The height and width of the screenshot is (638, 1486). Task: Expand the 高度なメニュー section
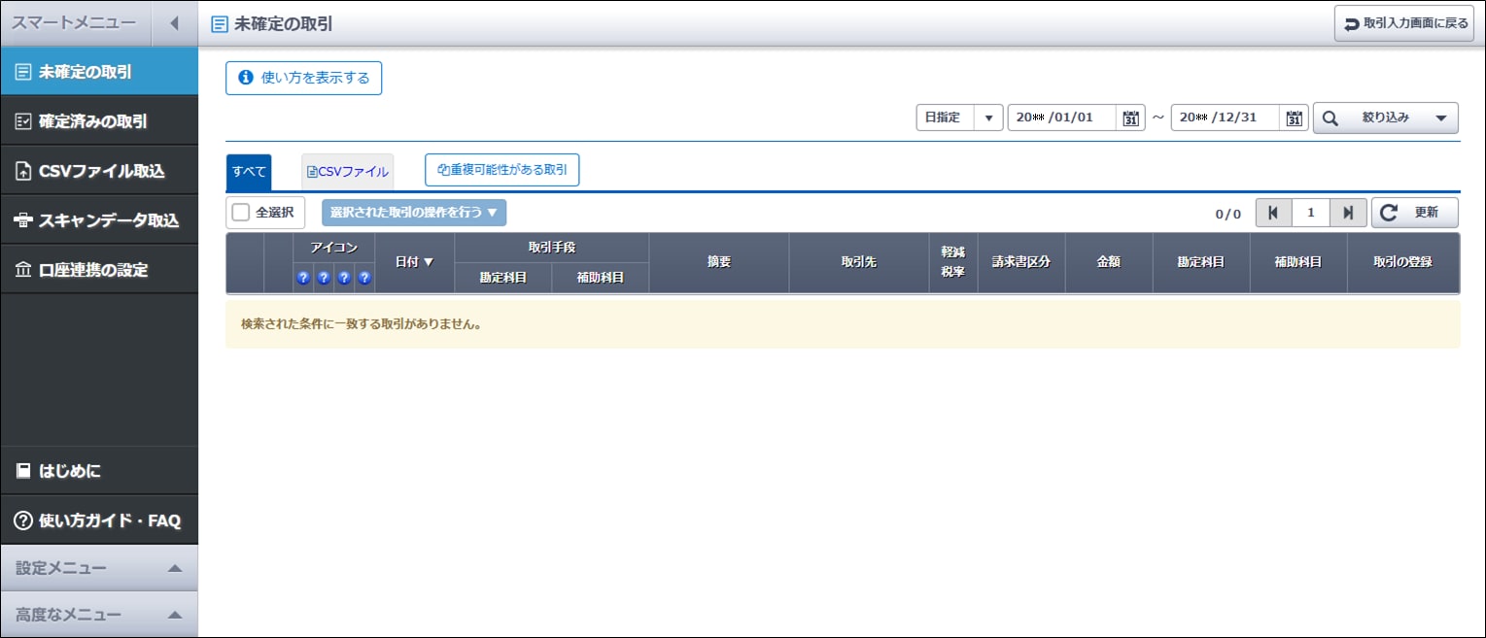pyautogui.click(x=99, y=615)
